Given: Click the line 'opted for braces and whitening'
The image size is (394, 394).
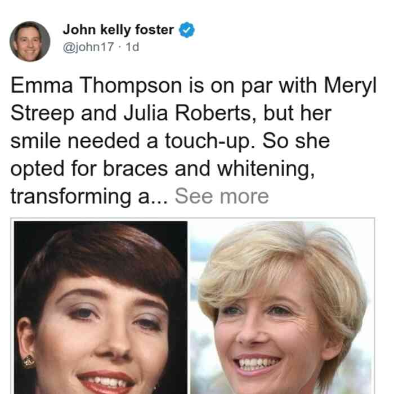Looking at the screenshot, I should tap(163, 169).
